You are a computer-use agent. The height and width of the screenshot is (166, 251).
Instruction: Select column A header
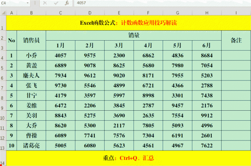click(12, 13)
